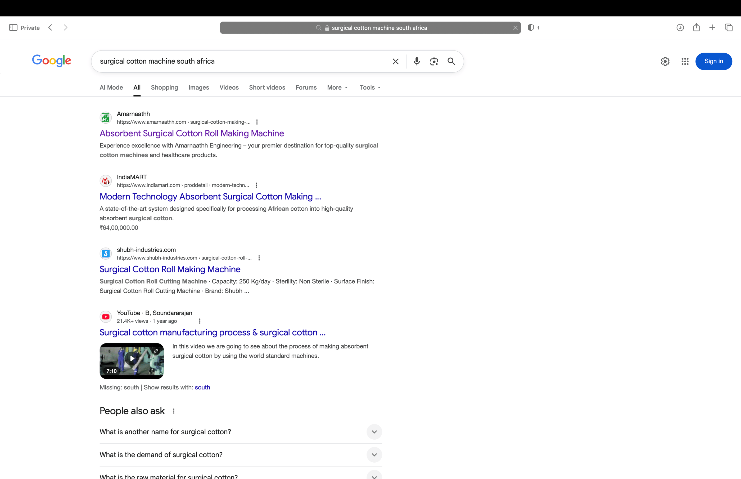Expand 'What is the demand of surgical cotton?'
Viewport: 741px width, 479px height.
click(374, 455)
